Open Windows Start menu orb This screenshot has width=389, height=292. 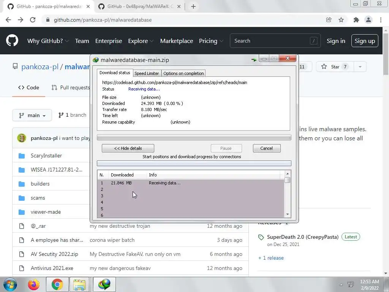tap(10, 284)
